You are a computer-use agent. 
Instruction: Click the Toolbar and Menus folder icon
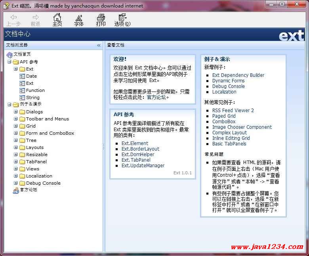tap(22, 119)
